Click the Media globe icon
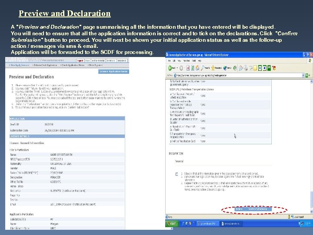The image size is (313, 235). 227,68
